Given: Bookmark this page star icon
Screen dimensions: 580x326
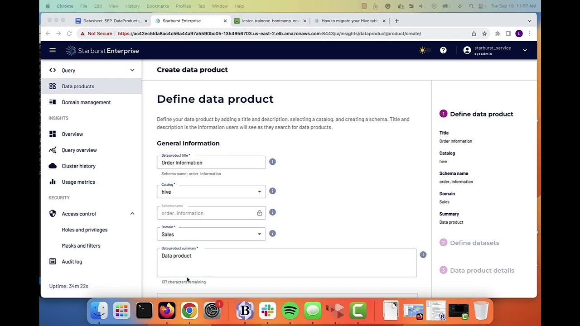Looking at the screenshot, I should 484,34.
